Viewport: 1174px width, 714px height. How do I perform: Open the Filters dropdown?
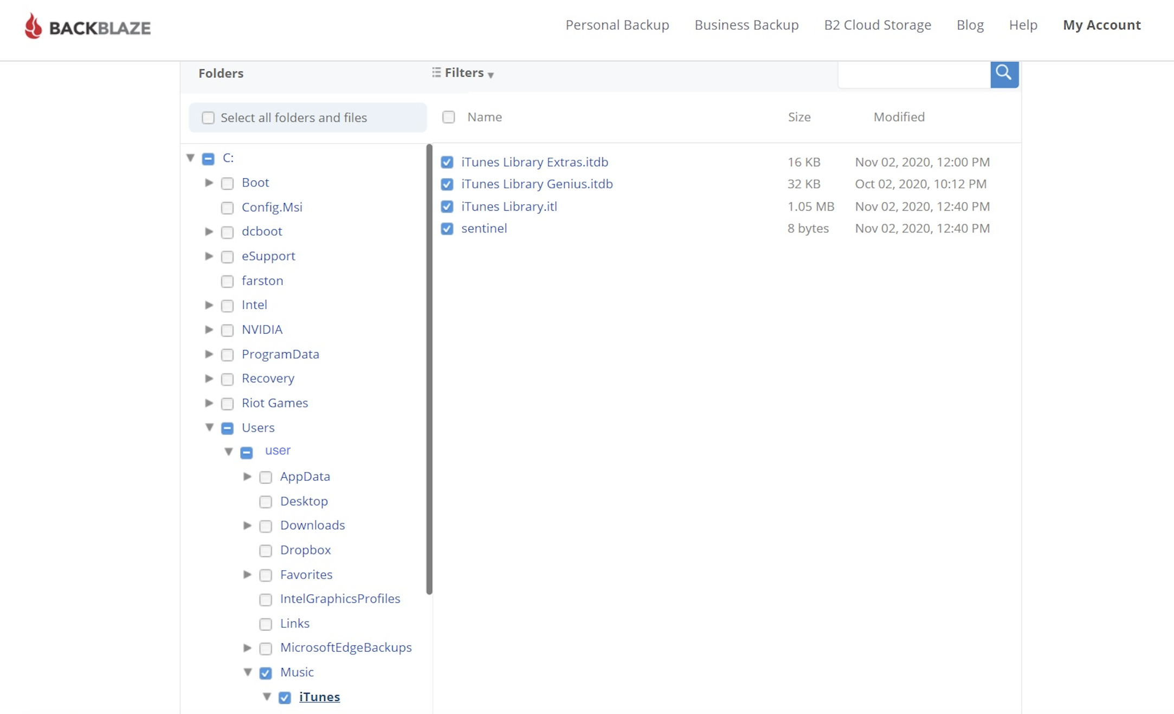pyautogui.click(x=463, y=73)
